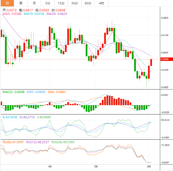
Task: Switch to the 日 daily chart tab
Action: click(7, 3)
